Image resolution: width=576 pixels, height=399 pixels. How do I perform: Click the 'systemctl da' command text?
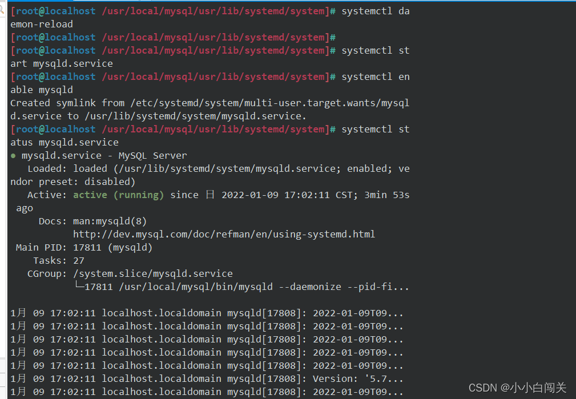(375, 11)
